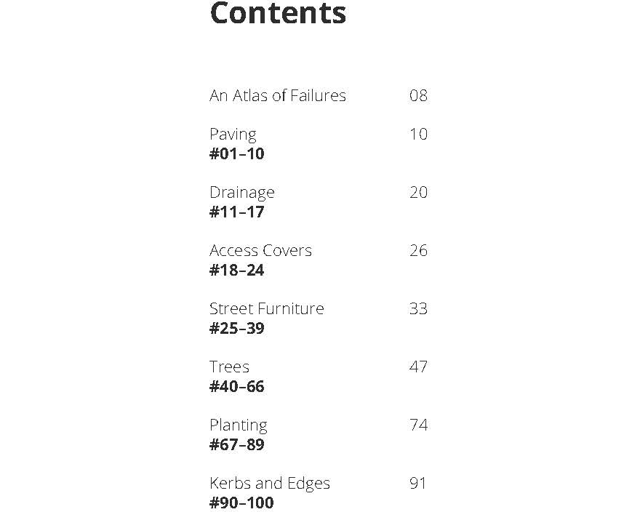Open the Trees chapter
Viewport: 640px width, 512px height.
[x=229, y=367]
